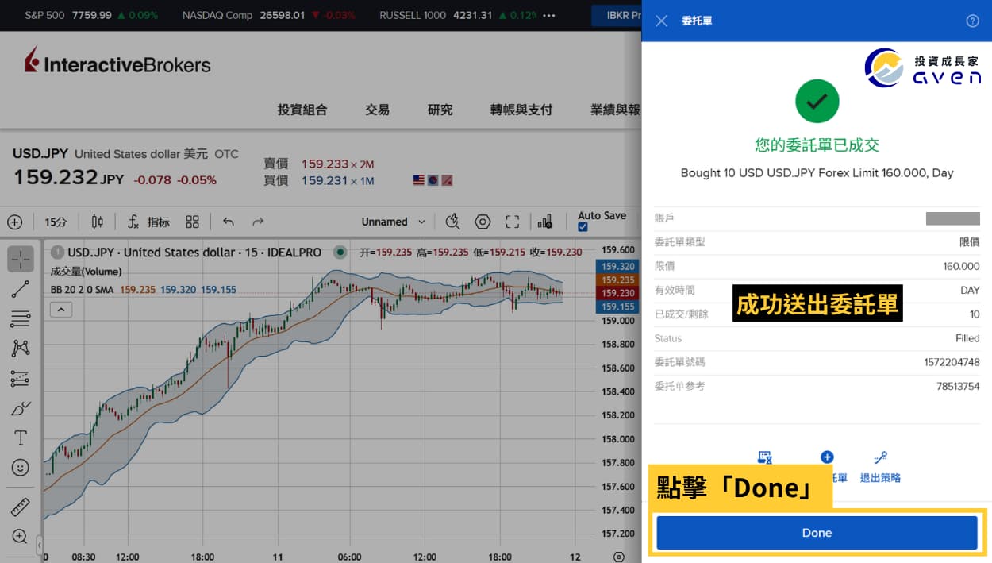Screen dimensions: 992x563
Task: Select the forecasting and measurement lines tool
Action: pos(21,379)
